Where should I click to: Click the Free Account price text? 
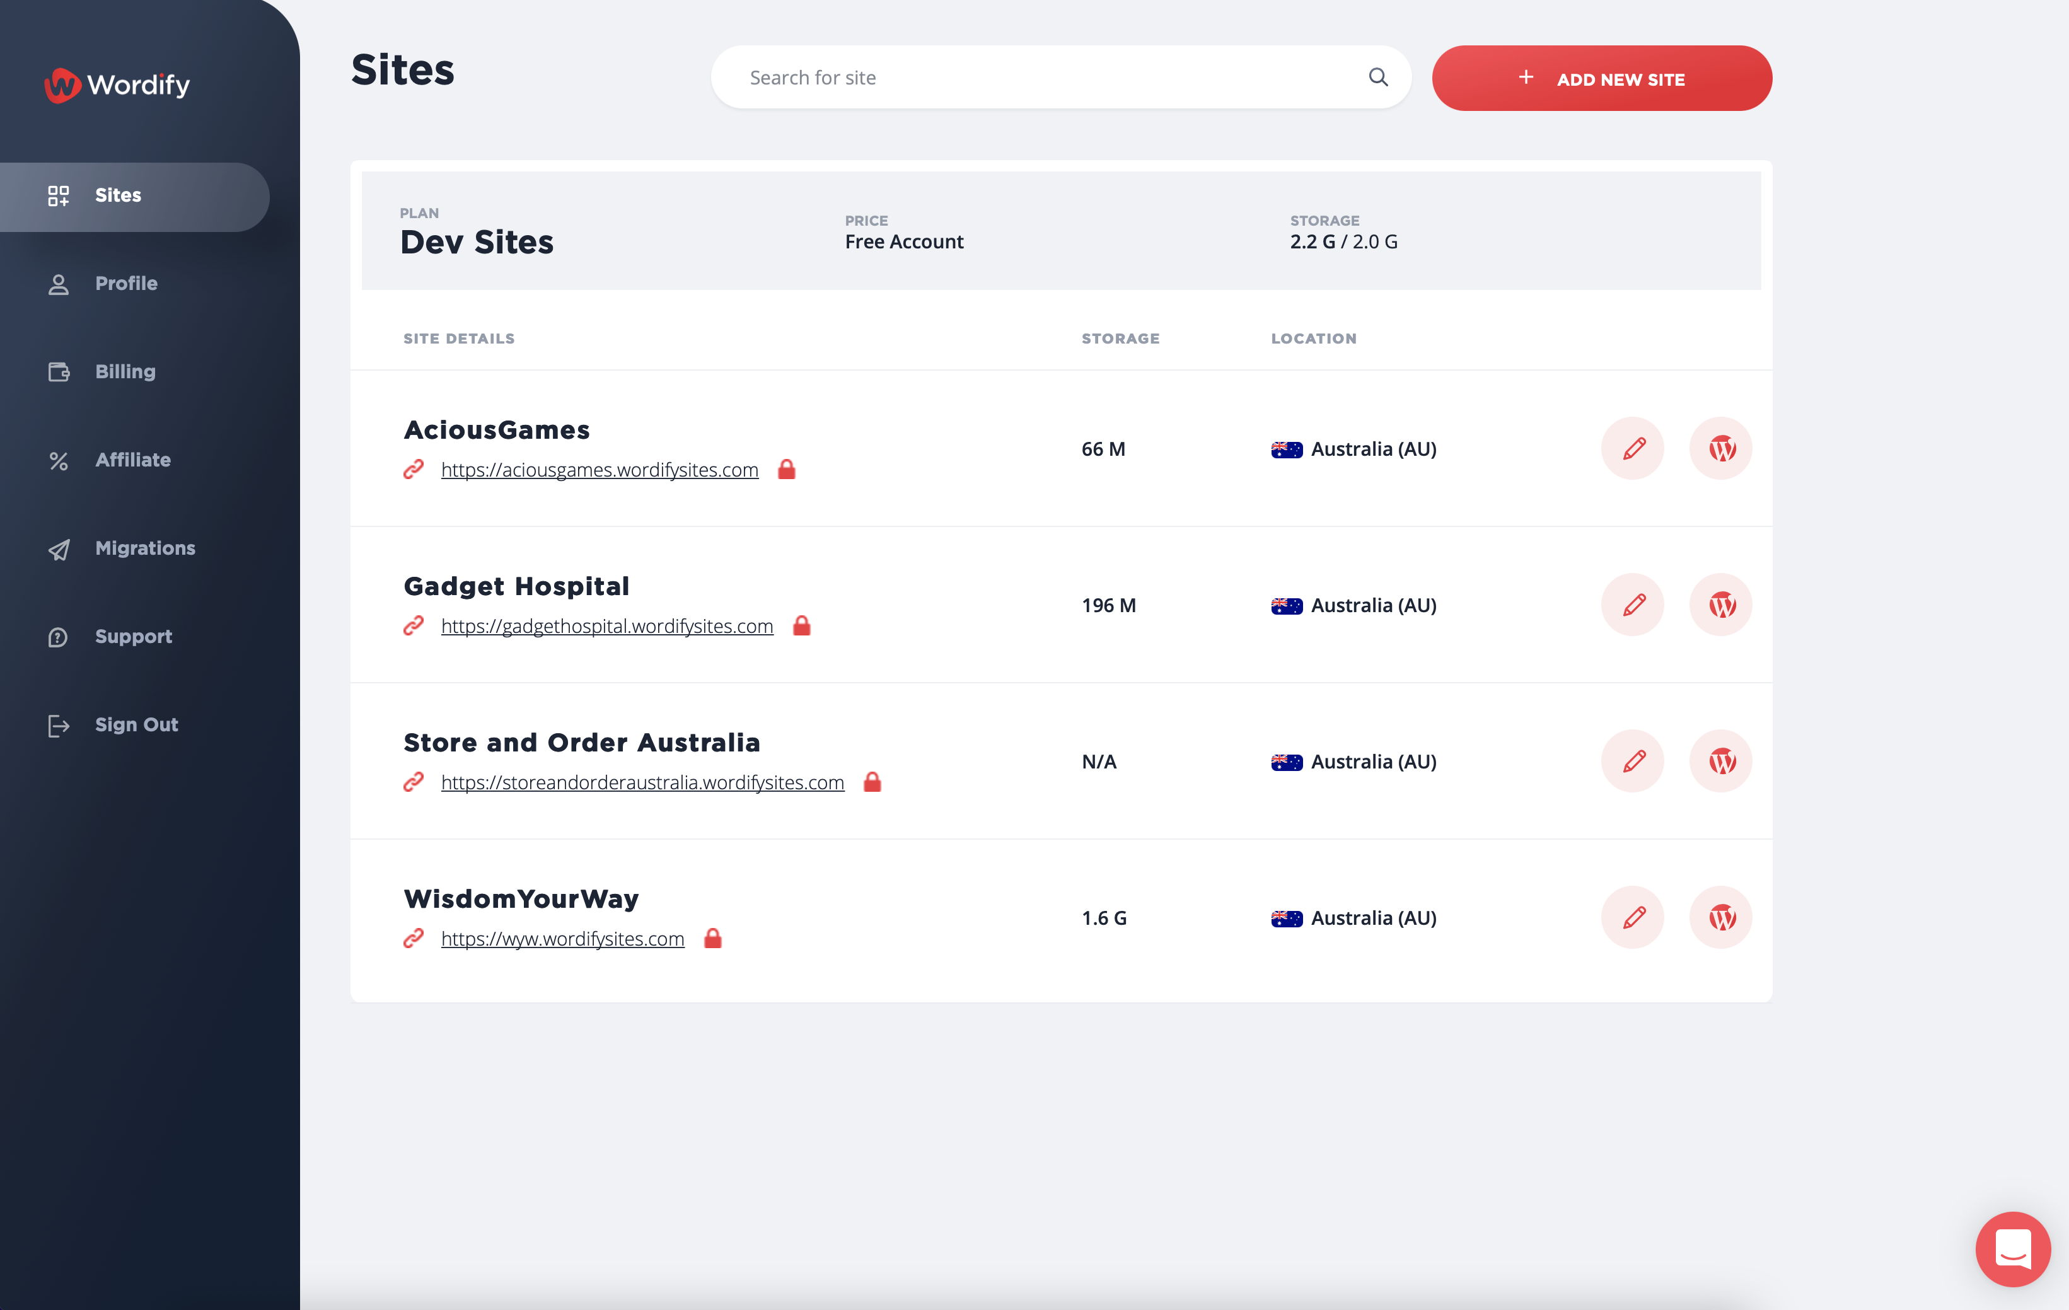click(904, 242)
